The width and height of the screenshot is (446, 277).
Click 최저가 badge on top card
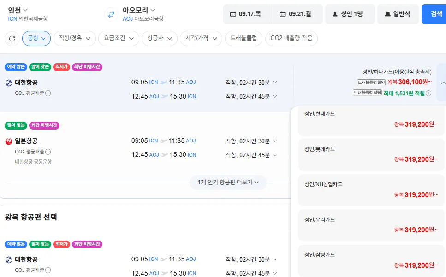point(61,67)
